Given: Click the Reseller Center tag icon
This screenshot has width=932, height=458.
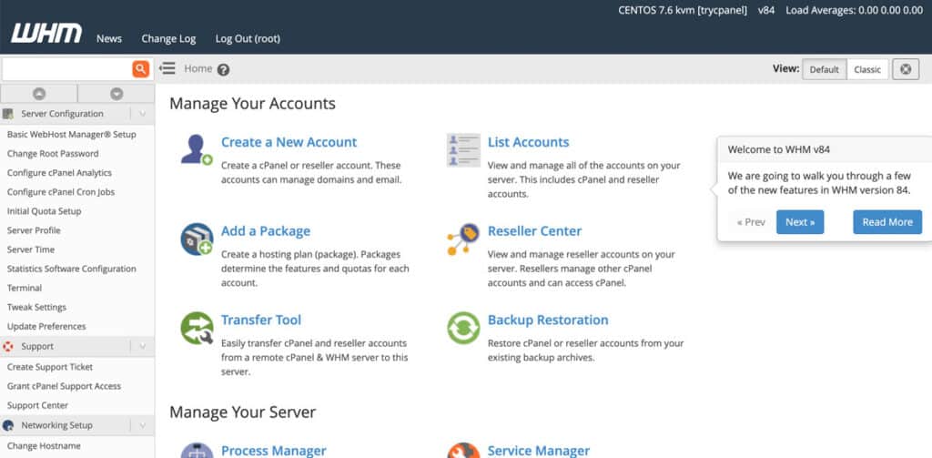Looking at the screenshot, I should coord(463,239).
